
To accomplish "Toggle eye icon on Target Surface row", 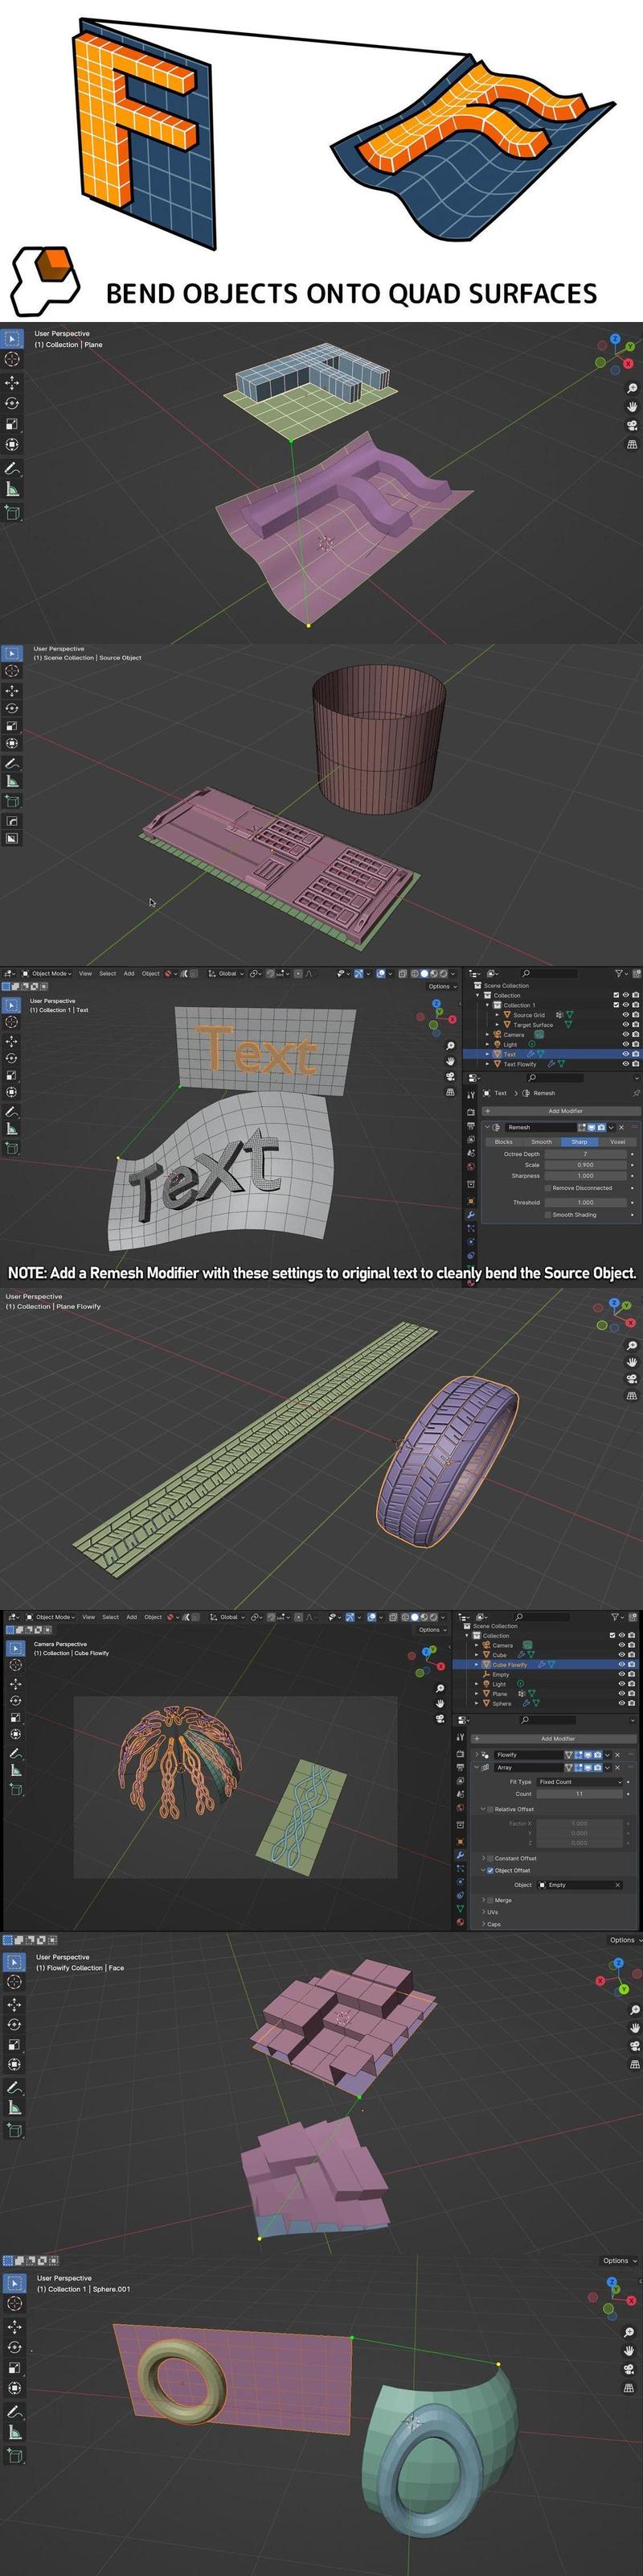I will 625,1025.
